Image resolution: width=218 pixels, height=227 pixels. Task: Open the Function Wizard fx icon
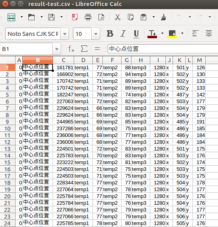coord(71,49)
